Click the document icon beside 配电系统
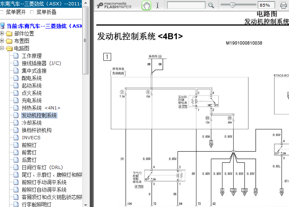 (16, 78)
